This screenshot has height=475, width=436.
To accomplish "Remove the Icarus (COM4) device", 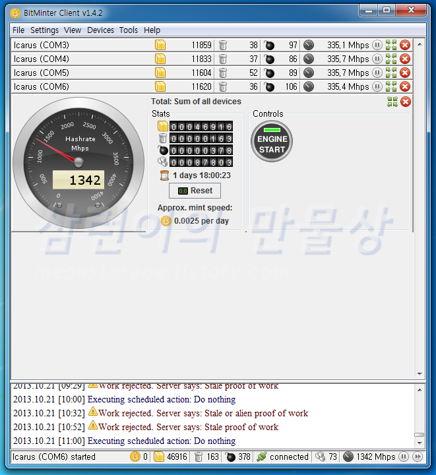I will pos(405,59).
